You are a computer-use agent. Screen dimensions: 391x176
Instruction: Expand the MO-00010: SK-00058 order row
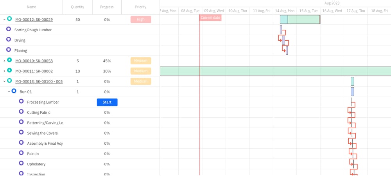pyautogui.click(x=4, y=61)
